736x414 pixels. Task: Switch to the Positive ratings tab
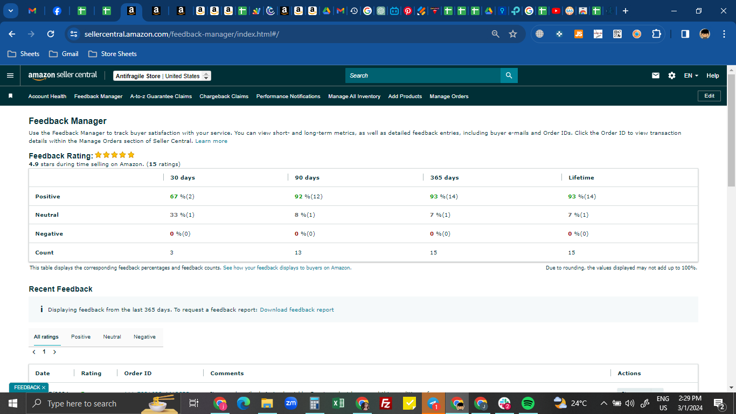click(x=81, y=337)
